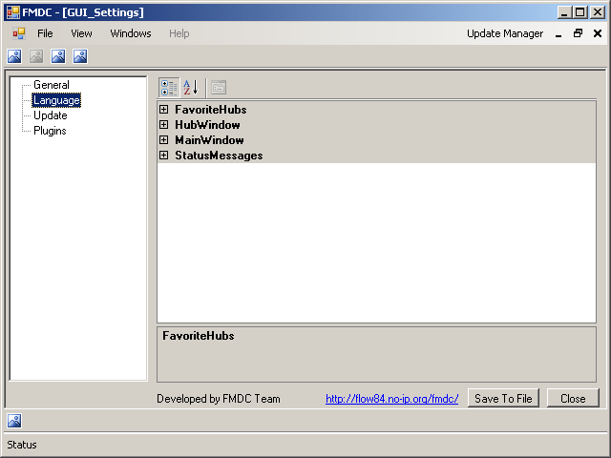Select the FavoriteHubs row label

point(211,110)
